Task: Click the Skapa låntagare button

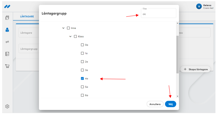Action: 196,69
